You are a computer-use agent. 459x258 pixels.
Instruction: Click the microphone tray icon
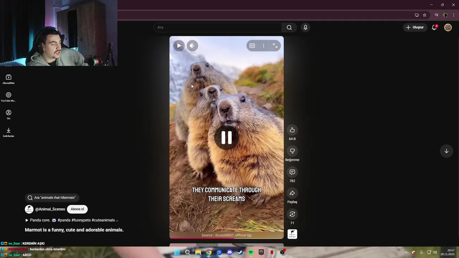click(x=421, y=252)
